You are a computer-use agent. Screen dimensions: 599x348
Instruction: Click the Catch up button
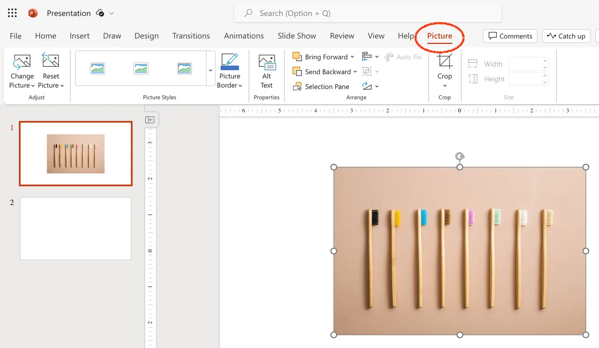pyautogui.click(x=566, y=36)
